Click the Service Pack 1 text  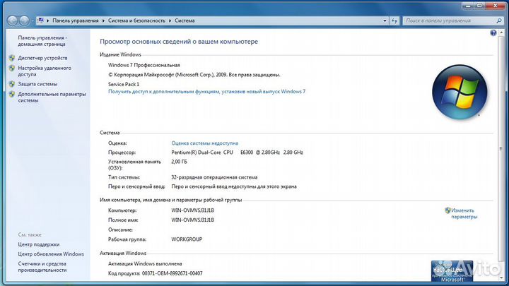point(124,84)
